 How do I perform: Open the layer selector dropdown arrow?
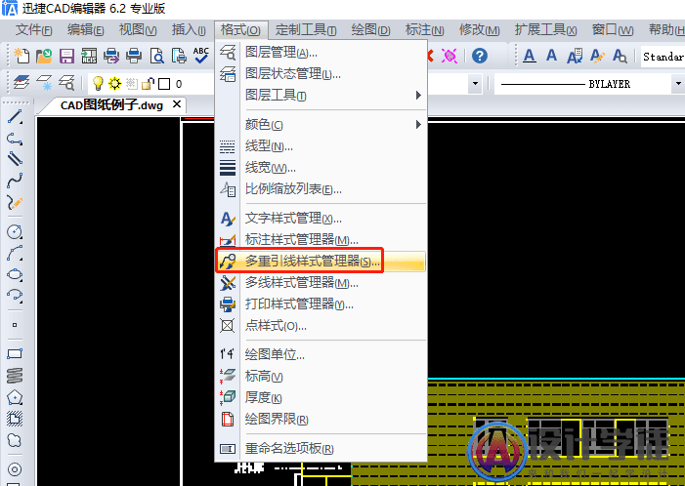click(475, 83)
